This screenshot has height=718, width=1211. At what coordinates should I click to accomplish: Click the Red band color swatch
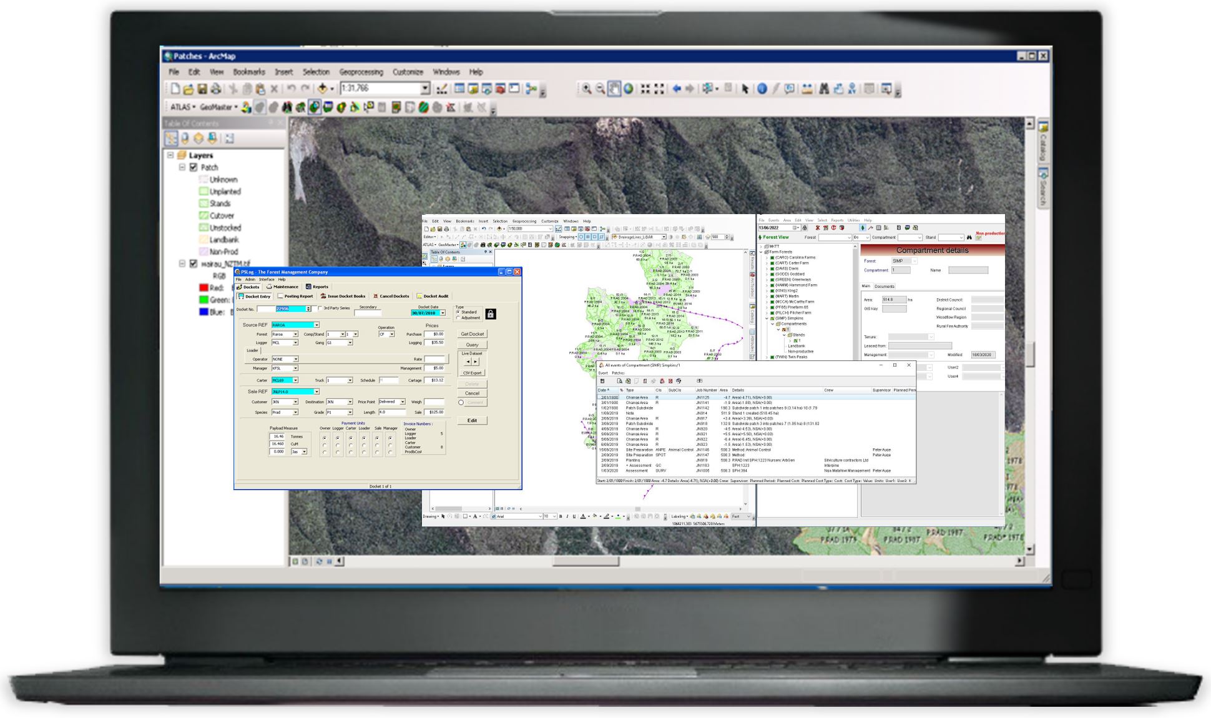pyautogui.click(x=203, y=288)
